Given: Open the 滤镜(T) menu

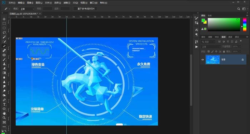Looking at the screenshot, I should pyautogui.click(x=67, y=3).
